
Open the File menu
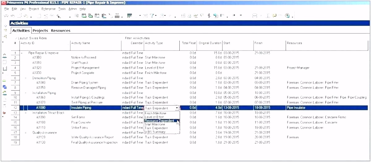point(6,9)
